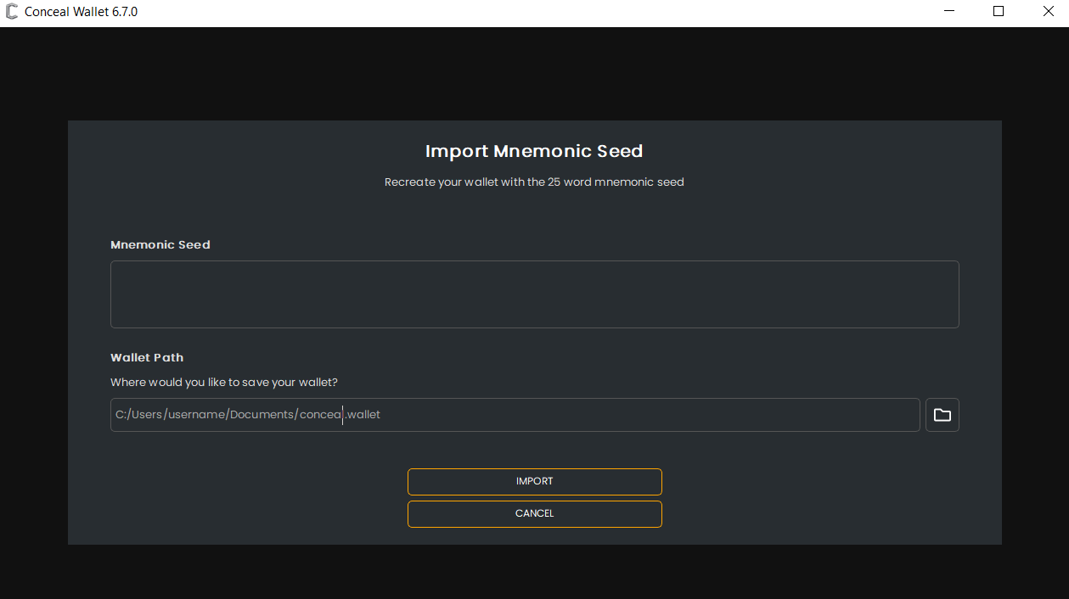Click the "Import Mnemonic Seed" heading
Screen dimensions: 1069x599
click(534, 151)
